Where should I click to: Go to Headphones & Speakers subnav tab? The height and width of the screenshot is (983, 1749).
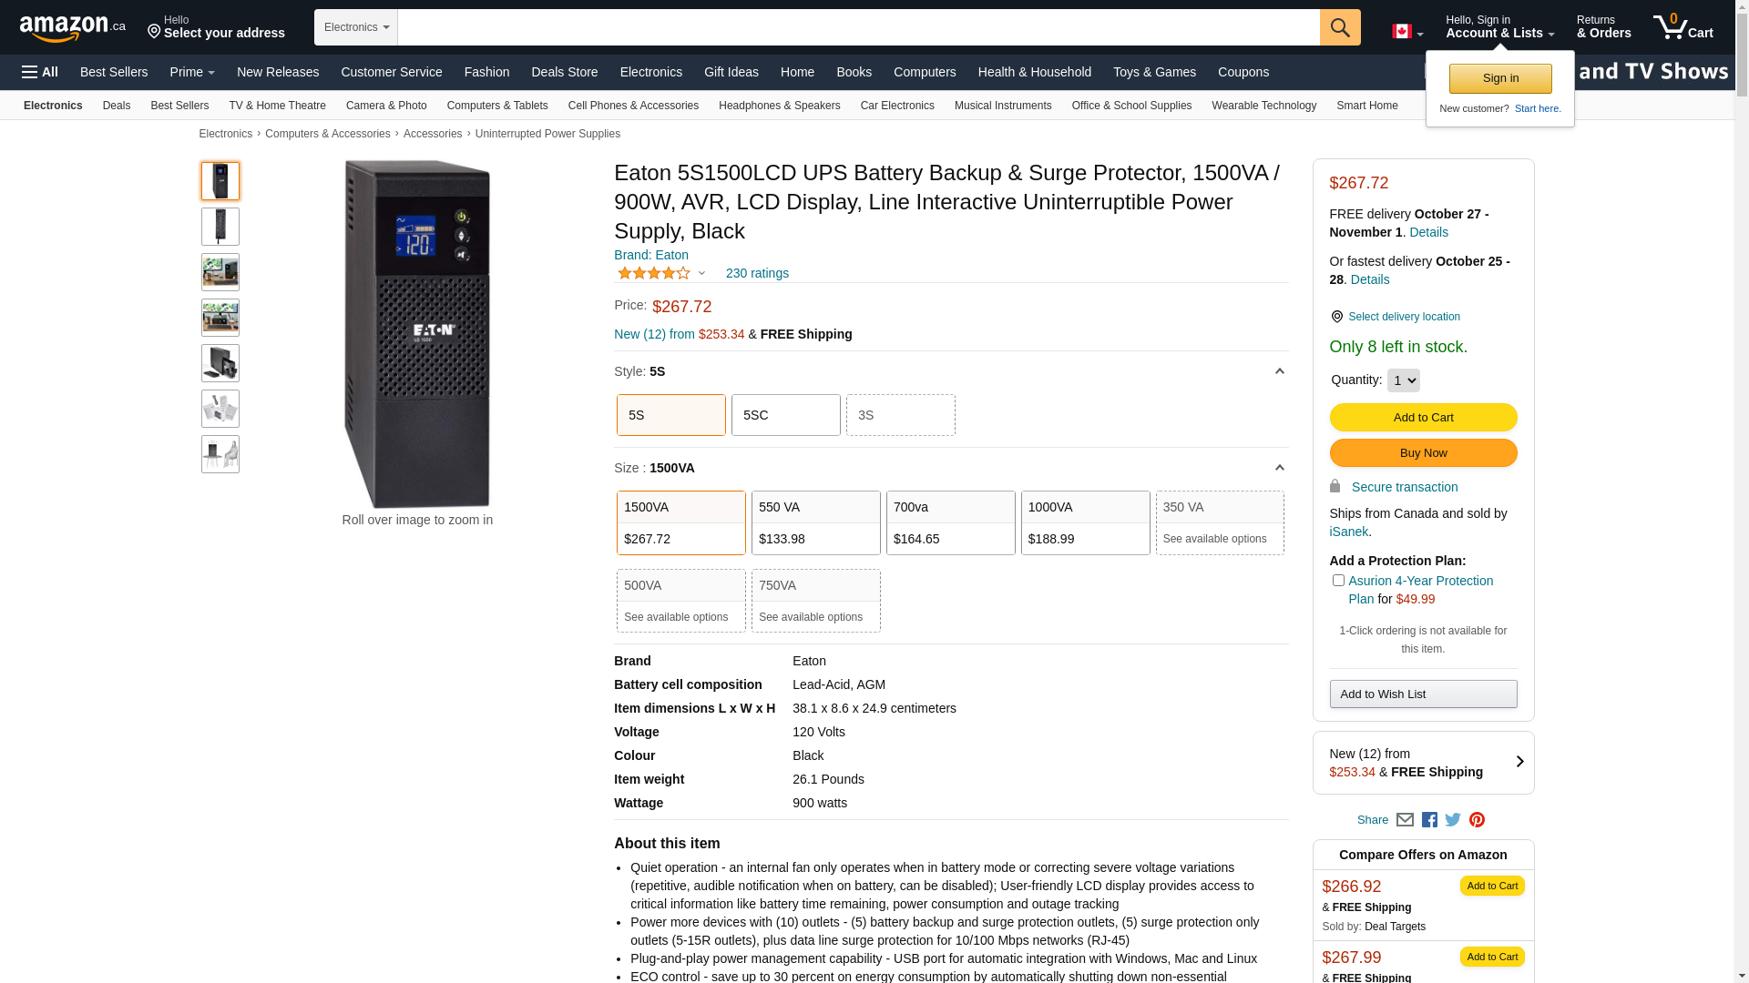[x=779, y=106]
